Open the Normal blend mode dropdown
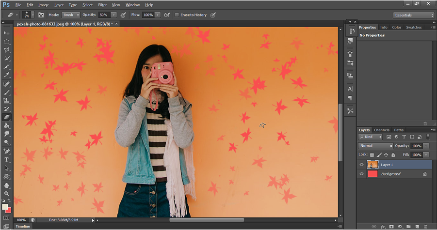 376,146
